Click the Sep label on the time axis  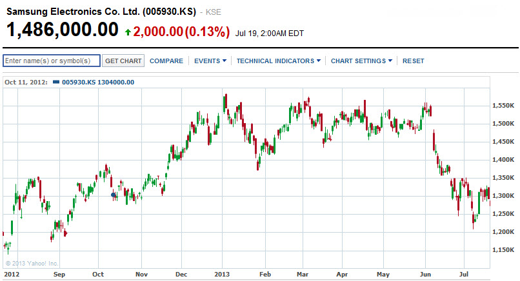(59, 275)
